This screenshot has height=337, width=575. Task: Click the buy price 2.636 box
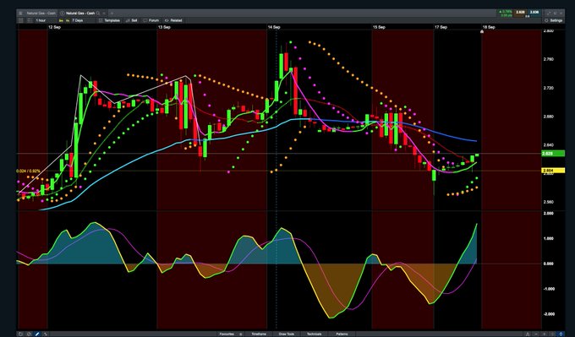(534, 13)
